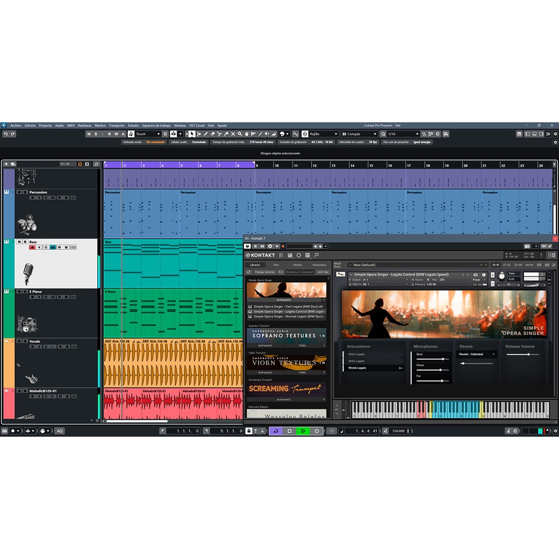The width and height of the screenshot is (559, 559).
Task: Open the track search magnifier icon
Action: [97, 164]
